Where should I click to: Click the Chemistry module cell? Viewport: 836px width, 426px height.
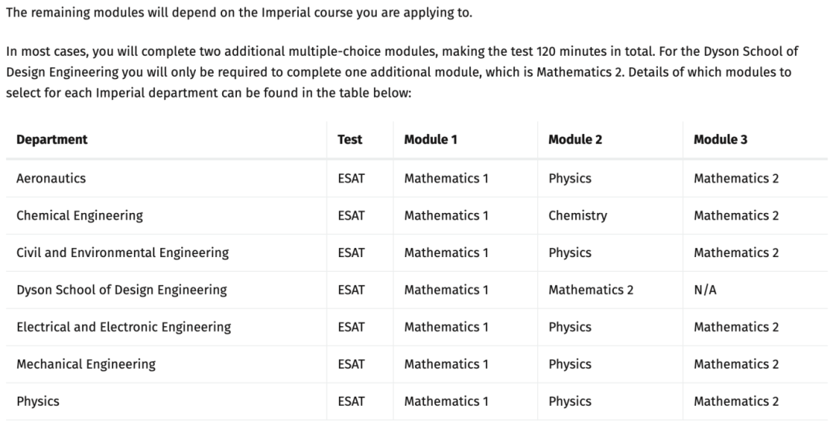577,215
